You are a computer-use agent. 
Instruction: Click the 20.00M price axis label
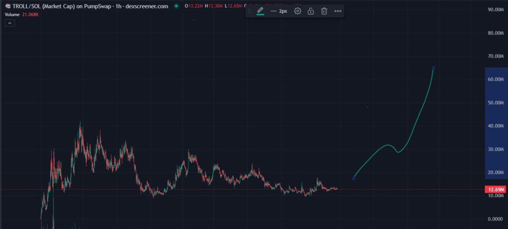(x=496, y=173)
